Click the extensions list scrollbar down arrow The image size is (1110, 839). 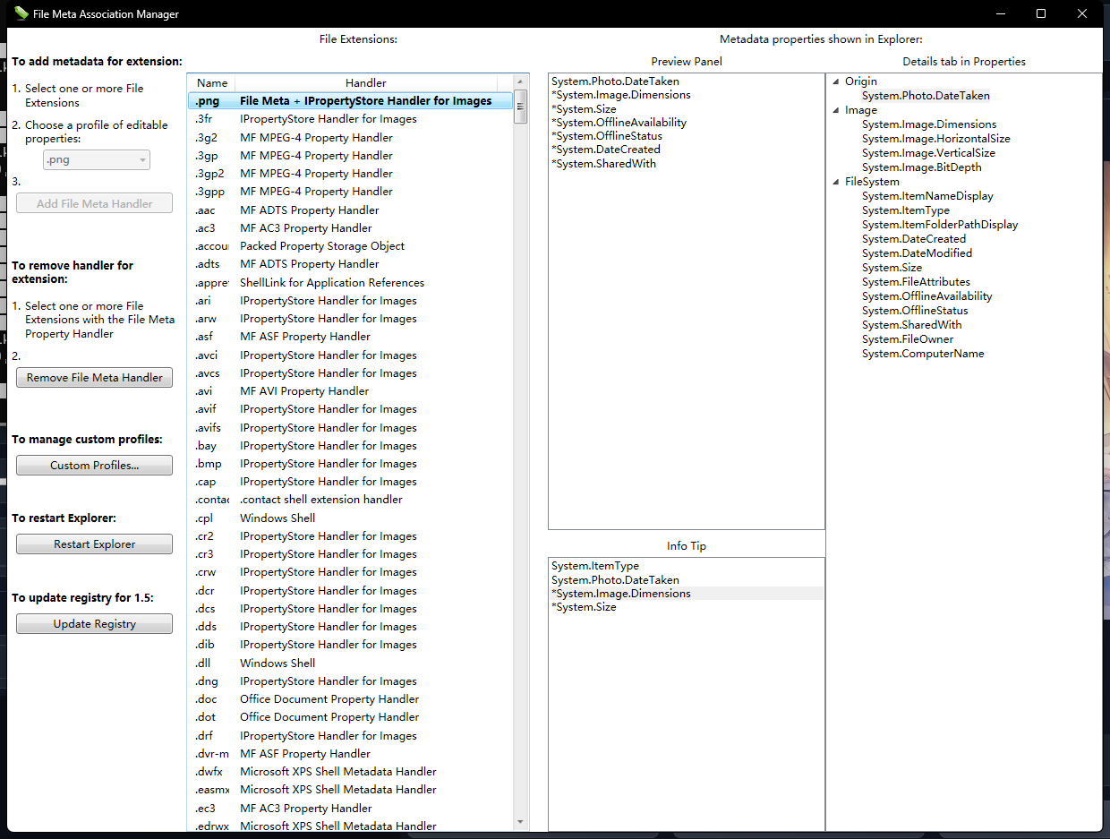coord(521,822)
